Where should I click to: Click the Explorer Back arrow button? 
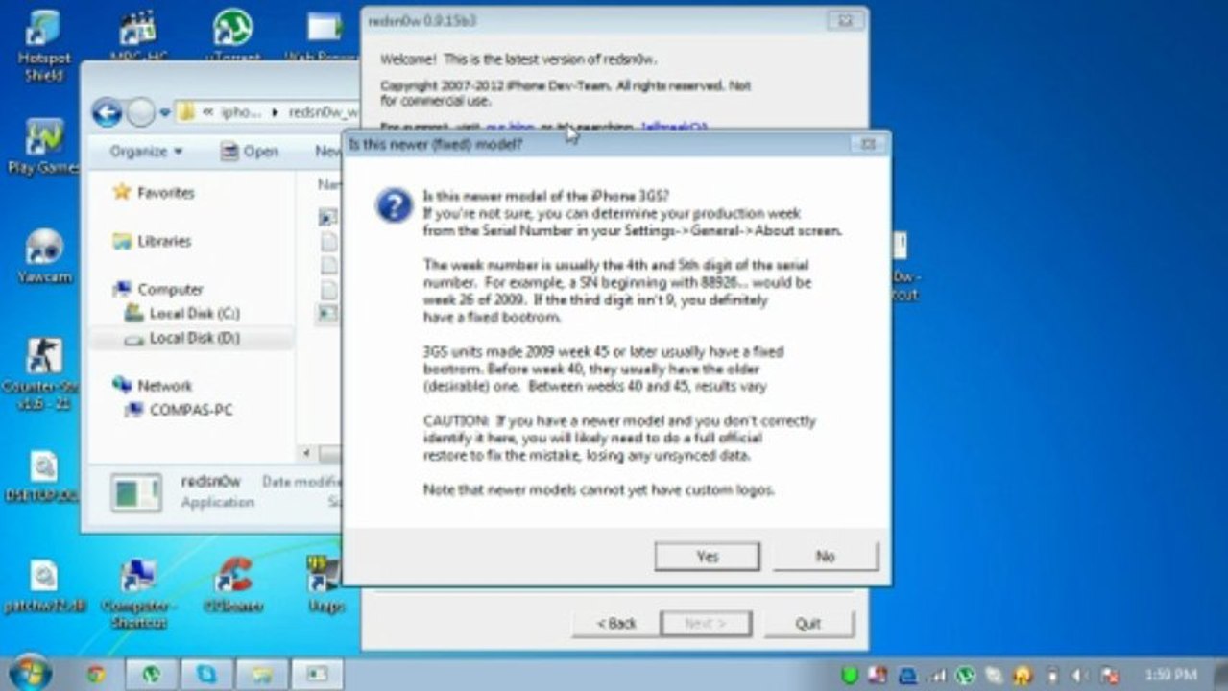point(108,112)
